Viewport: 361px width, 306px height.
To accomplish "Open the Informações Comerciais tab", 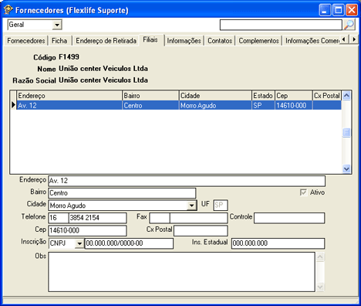I will click(312, 41).
